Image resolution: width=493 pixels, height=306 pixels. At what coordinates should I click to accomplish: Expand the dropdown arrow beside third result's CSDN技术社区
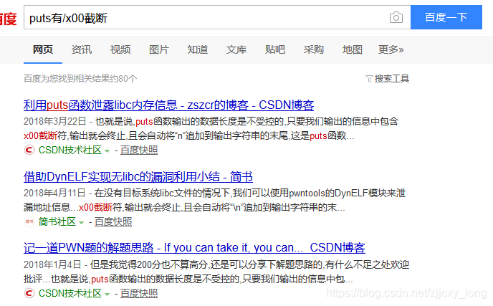(x=107, y=295)
